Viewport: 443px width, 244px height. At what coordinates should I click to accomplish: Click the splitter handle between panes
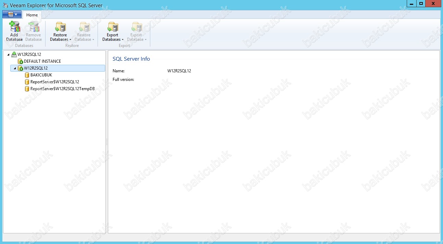pos(107,142)
